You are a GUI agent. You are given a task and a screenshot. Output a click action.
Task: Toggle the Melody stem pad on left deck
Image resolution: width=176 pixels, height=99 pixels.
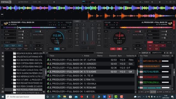(x=13, y=45)
